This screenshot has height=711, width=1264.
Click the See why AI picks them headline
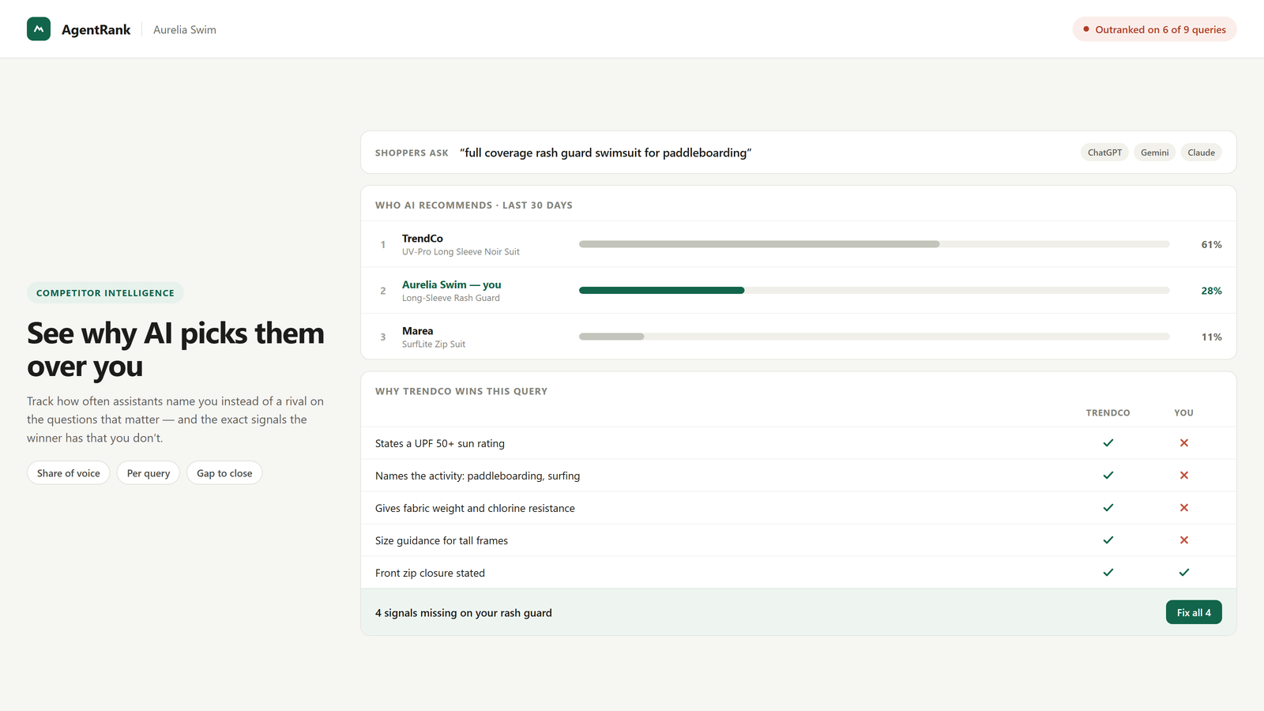tap(175, 350)
